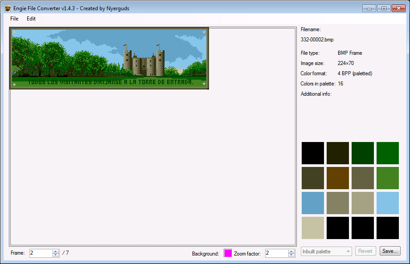This screenshot has height=264, width=410.
Task: Select the brown palette color swatch
Action: click(x=338, y=178)
